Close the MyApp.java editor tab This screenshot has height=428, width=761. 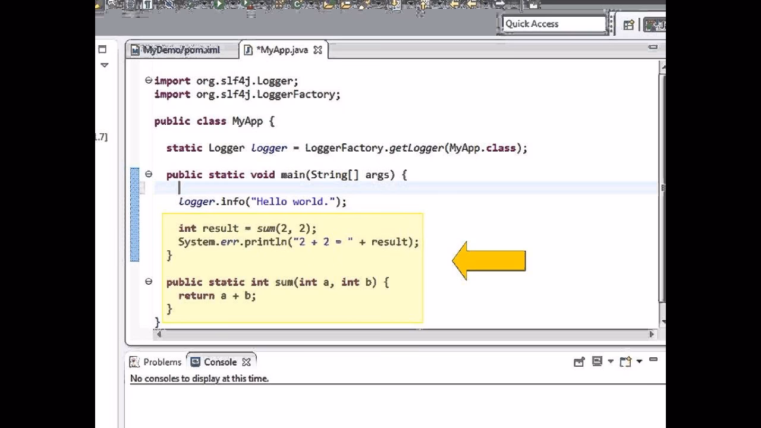318,50
